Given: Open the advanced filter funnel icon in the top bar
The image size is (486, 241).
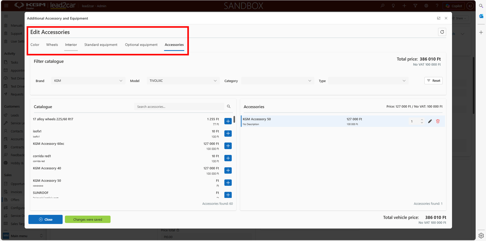Looking at the screenshot, I should pyautogui.click(x=415, y=6).
